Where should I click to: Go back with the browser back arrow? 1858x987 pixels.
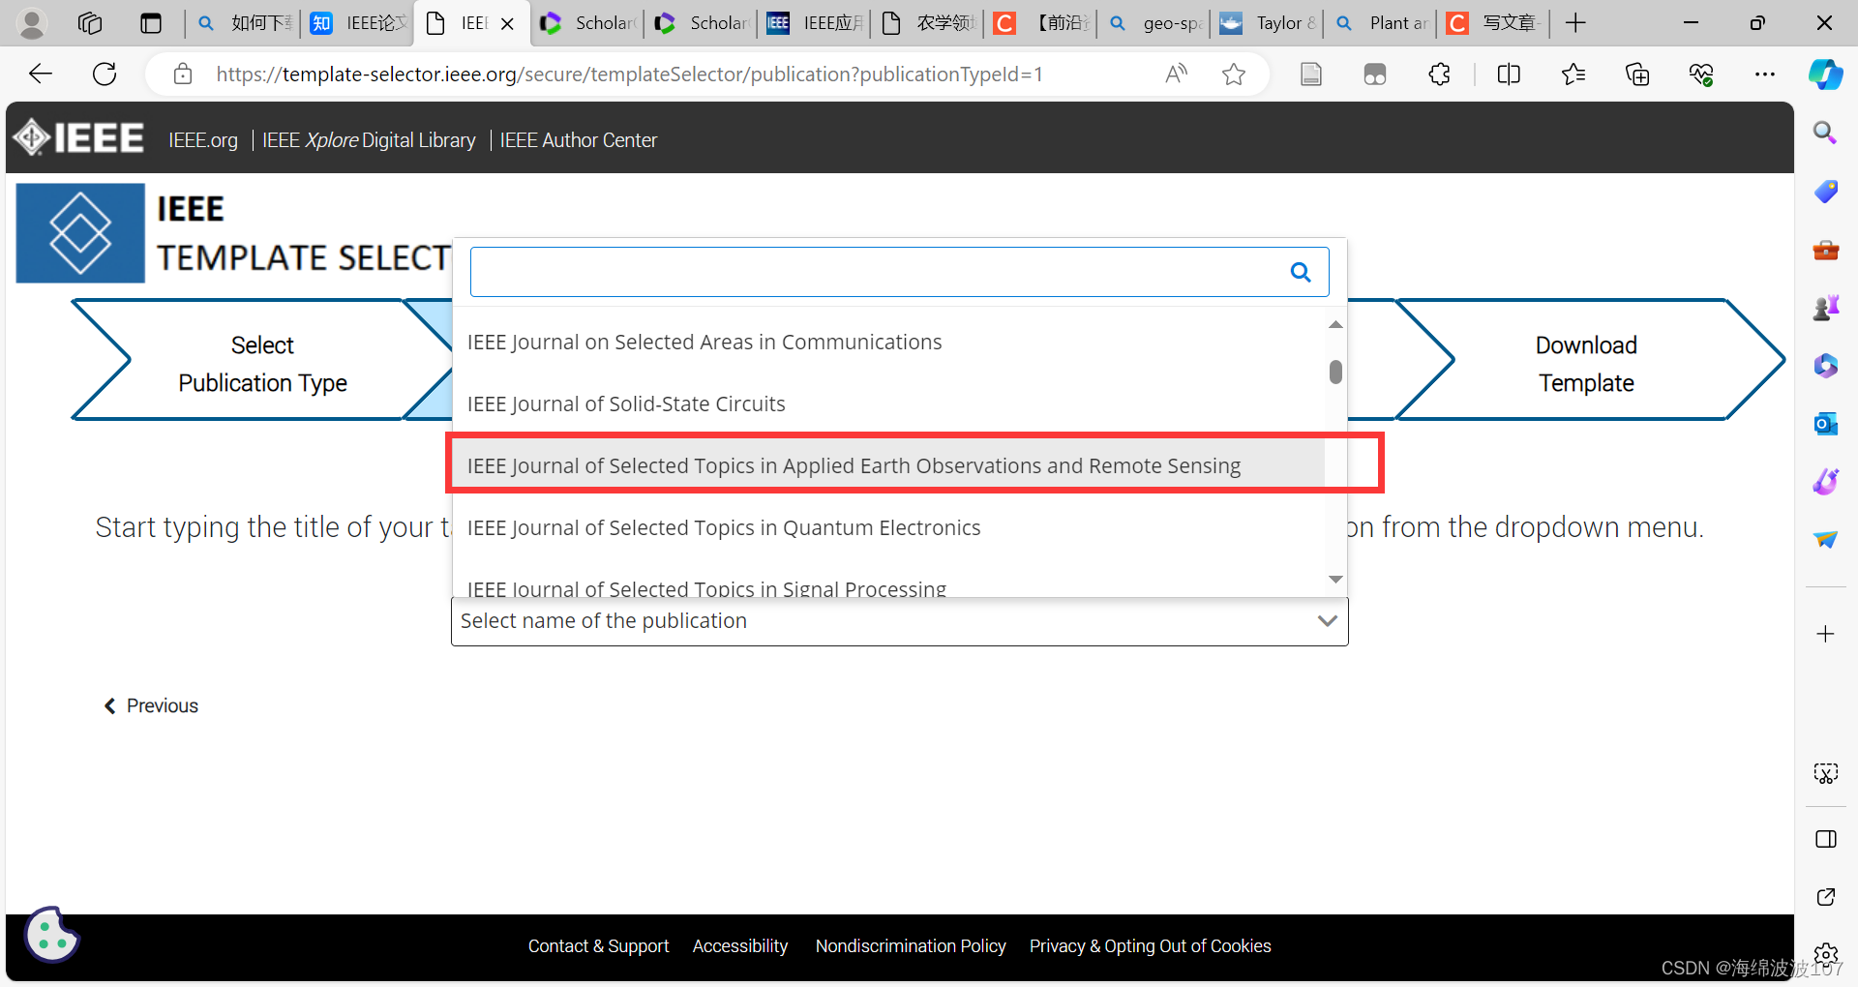(41, 74)
